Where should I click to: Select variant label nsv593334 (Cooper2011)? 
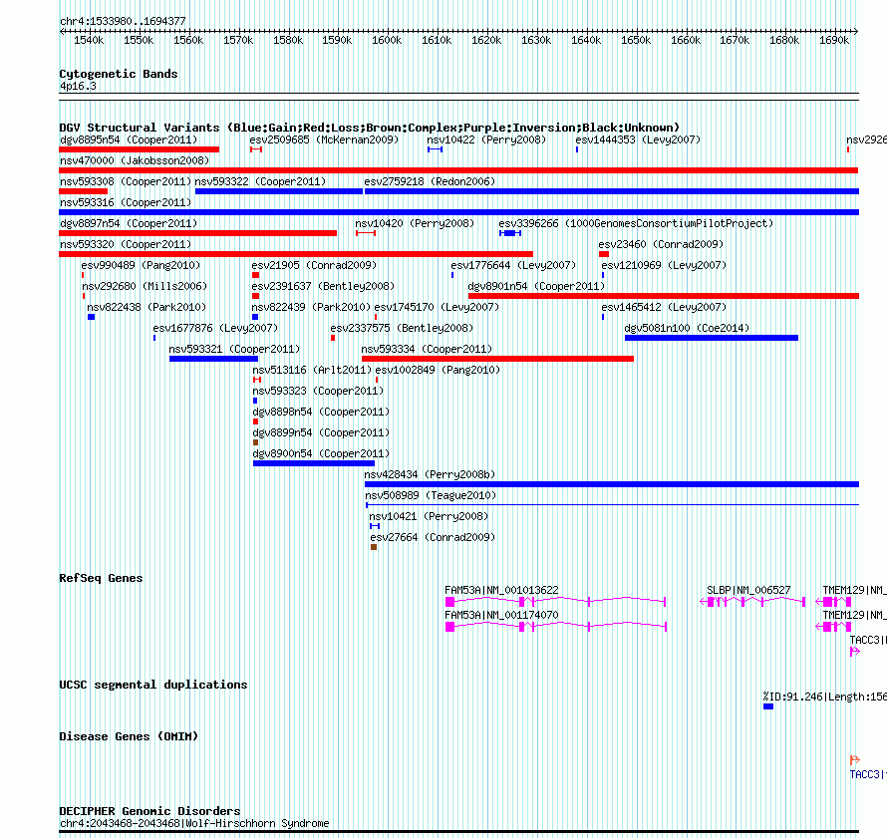pyautogui.click(x=428, y=349)
